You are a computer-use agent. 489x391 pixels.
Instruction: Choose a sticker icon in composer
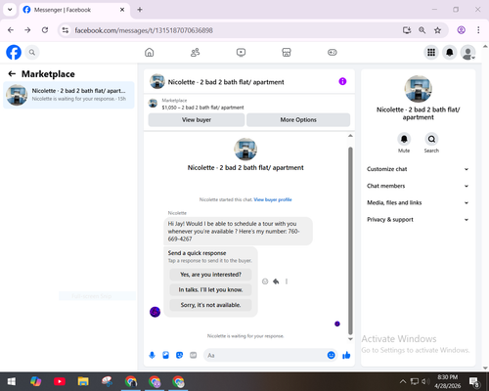point(179,355)
